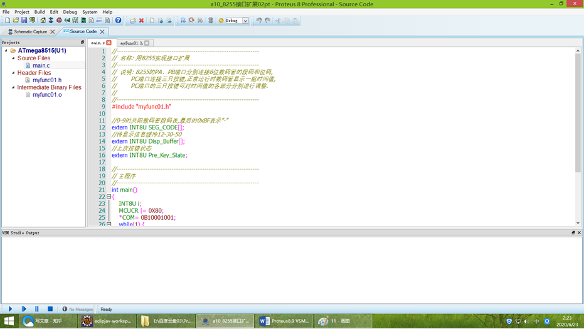Open the Help menu

[x=107, y=12]
